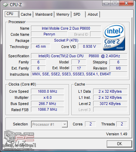Click the Socket P (478) package value

66,40
